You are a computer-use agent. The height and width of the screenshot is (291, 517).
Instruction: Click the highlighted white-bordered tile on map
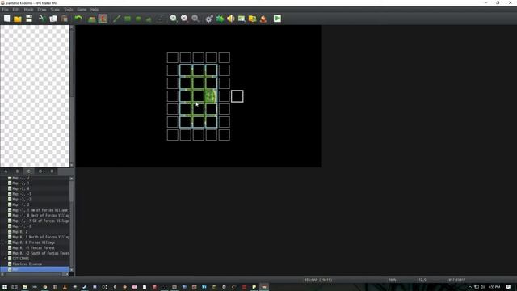[237, 96]
